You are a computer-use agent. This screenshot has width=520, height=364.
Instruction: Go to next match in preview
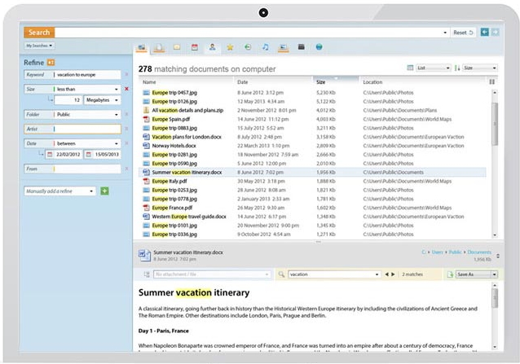[393, 274]
